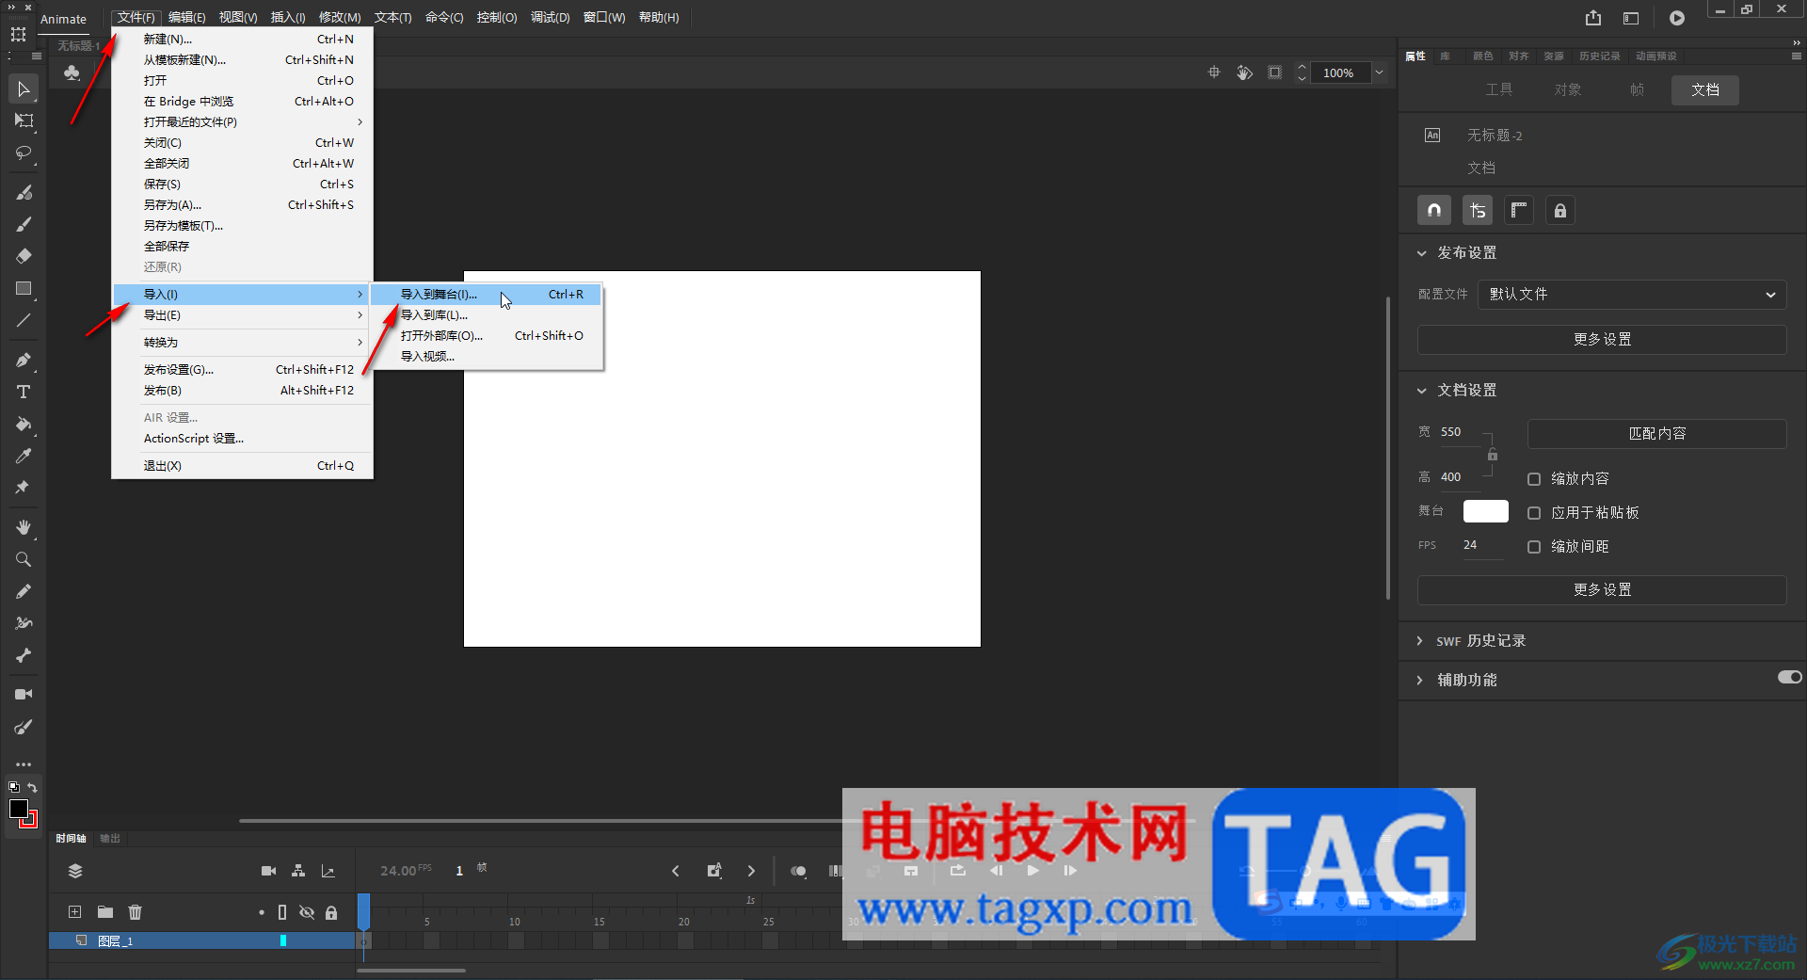Select the Hand tool
The width and height of the screenshot is (1807, 980).
coord(24,527)
